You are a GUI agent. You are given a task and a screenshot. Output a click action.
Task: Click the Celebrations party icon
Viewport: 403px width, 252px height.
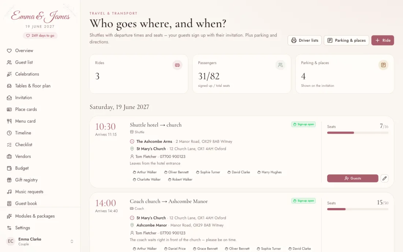click(9, 74)
